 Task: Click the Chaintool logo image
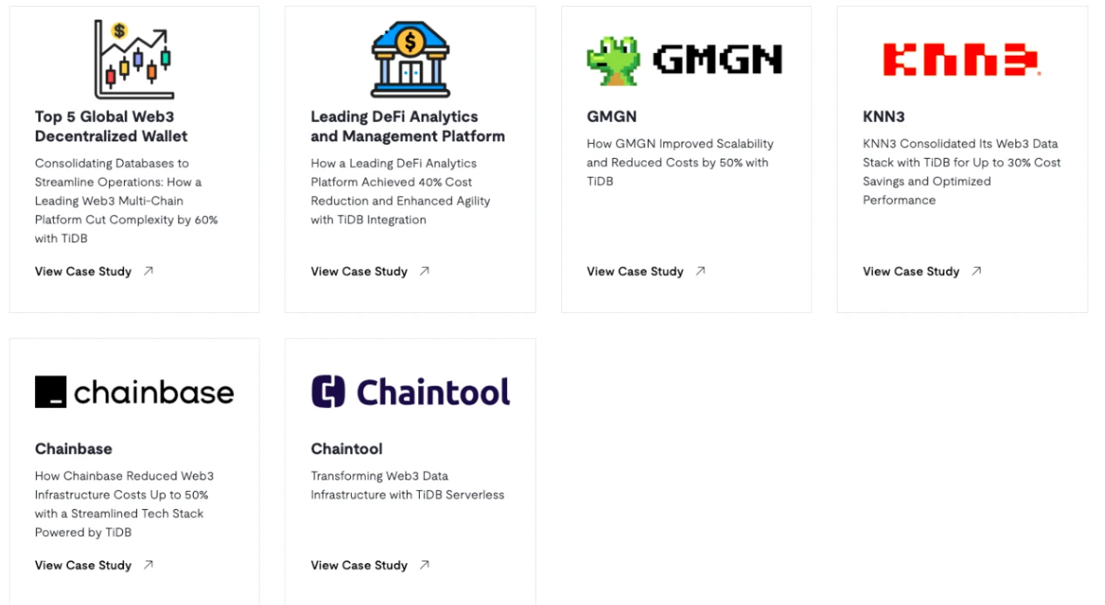410,391
